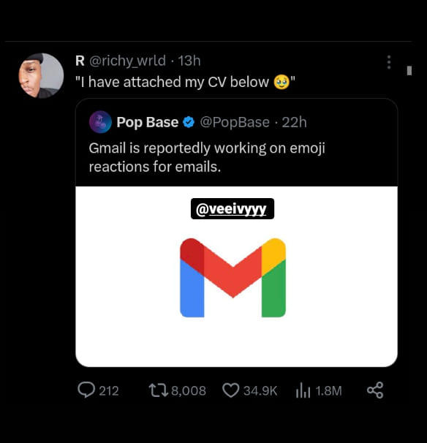
Task: View analytics via the bar chart icon
Action: [303, 390]
